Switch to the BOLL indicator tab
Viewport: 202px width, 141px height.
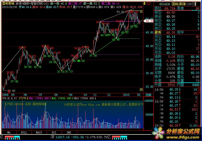pyautogui.click(x=24, y=132)
